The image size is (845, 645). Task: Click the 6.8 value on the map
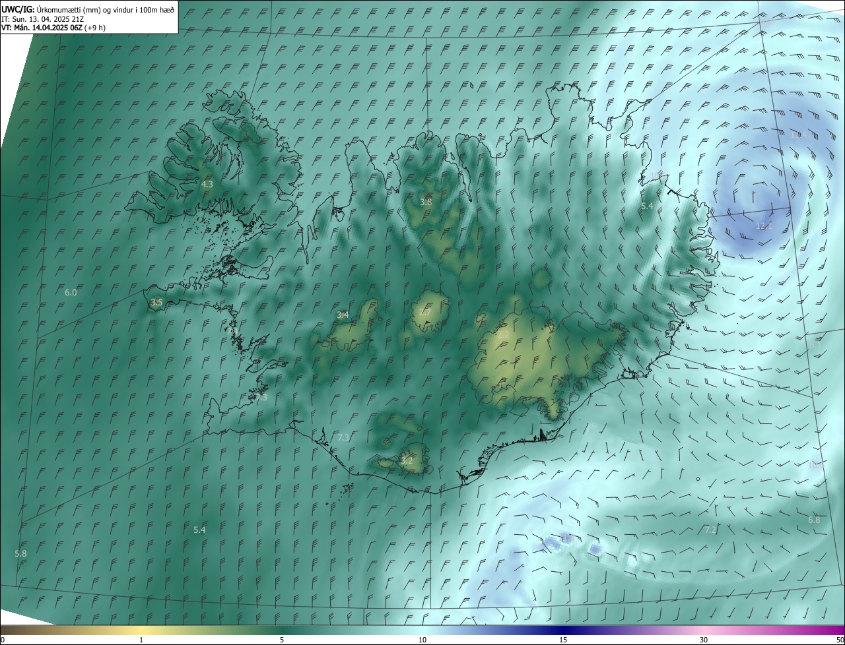coord(814,520)
